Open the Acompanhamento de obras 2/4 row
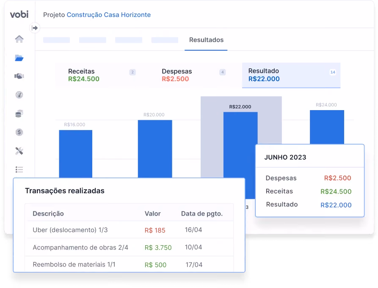378x288 pixels. pyautogui.click(x=129, y=247)
